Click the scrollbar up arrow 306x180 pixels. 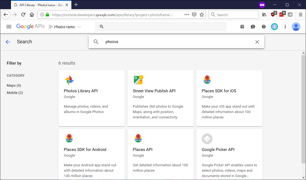303,53
